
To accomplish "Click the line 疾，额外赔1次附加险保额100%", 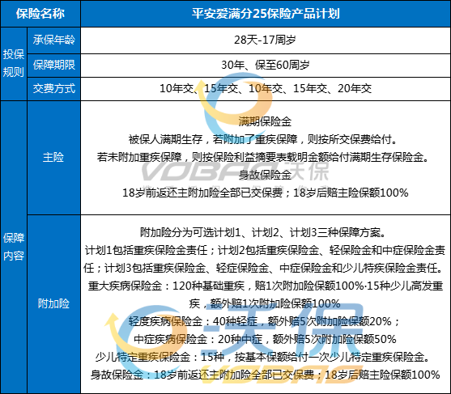I will coord(265,303).
